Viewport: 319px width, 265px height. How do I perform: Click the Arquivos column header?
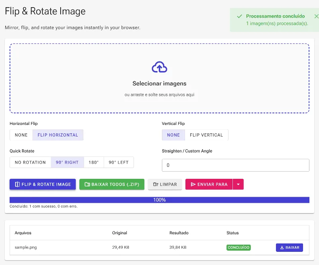23,233
